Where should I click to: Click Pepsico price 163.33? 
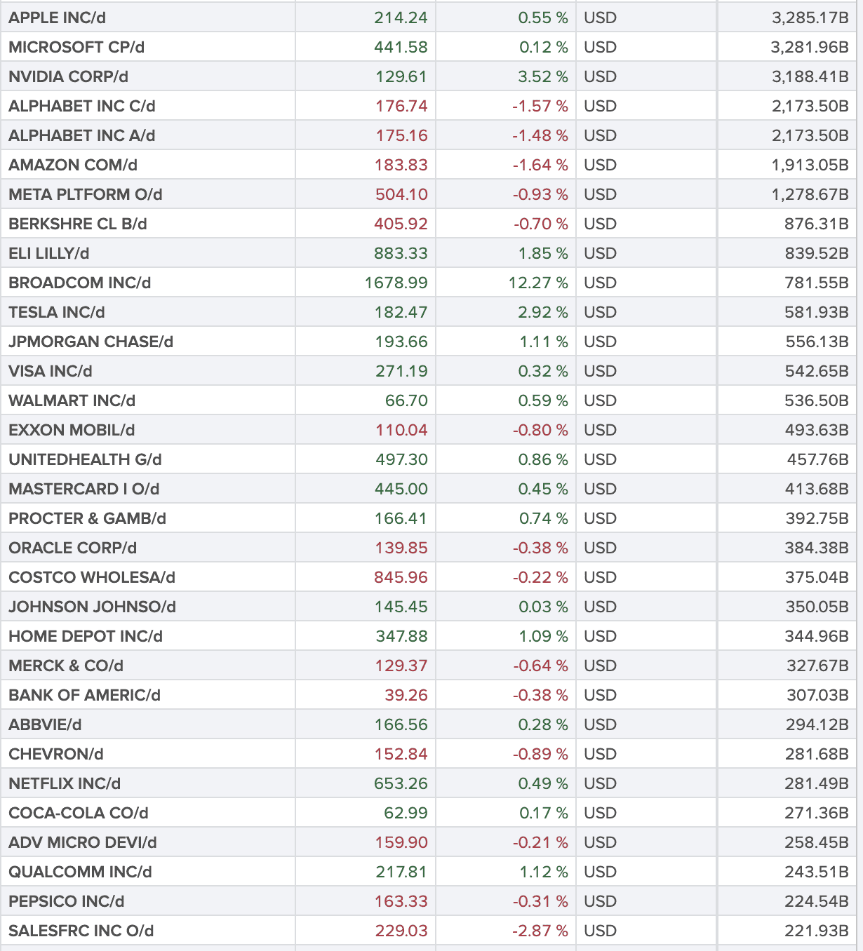click(x=401, y=901)
